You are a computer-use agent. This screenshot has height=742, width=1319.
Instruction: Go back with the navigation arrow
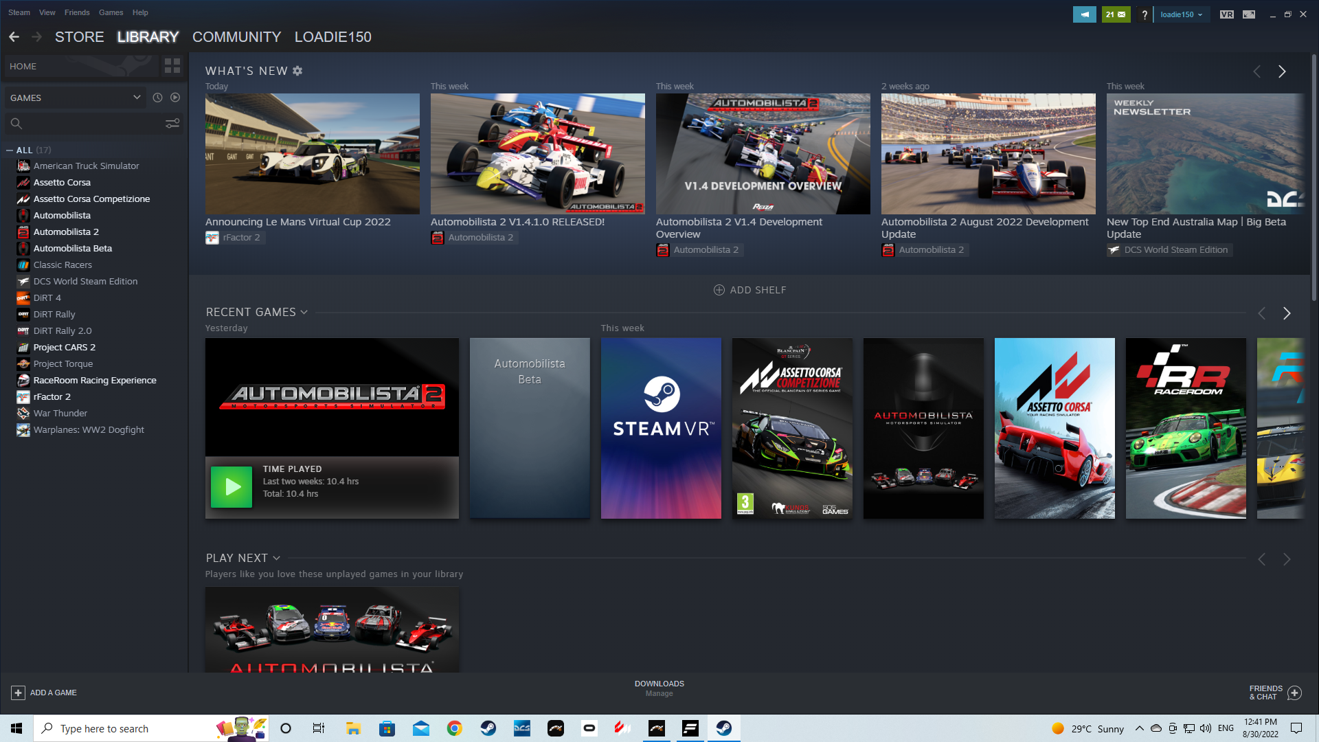(14, 37)
